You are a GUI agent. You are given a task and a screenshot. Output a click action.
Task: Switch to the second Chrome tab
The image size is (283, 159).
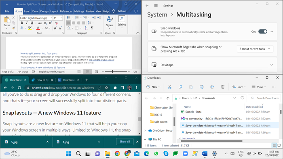(42, 80)
